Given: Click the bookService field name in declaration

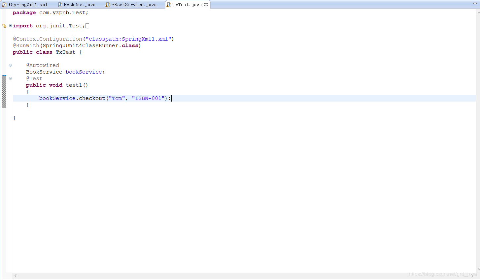Looking at the screenshot, I should pos(84,72).
